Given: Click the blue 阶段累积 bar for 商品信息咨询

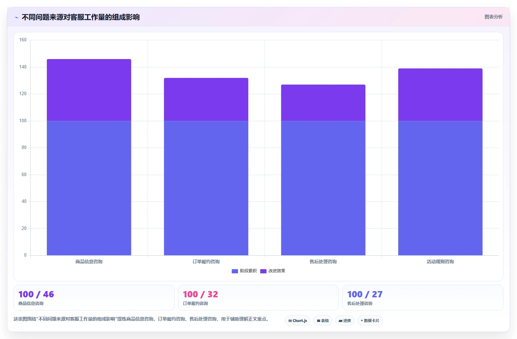Looking at the screenshot, I should coord(89,188).
